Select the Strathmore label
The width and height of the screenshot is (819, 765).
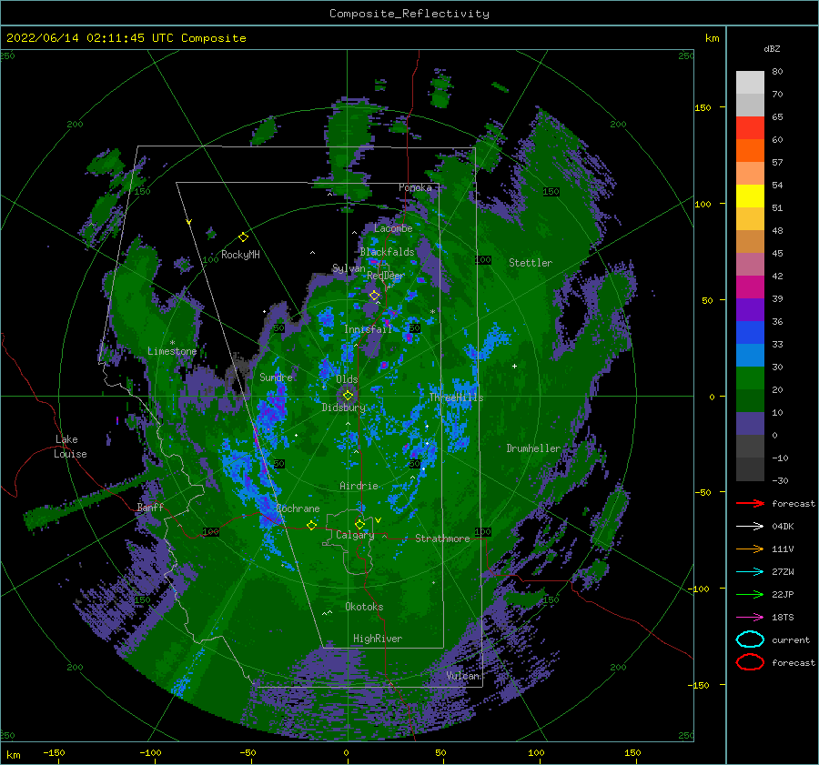click(x=442, y=539)
